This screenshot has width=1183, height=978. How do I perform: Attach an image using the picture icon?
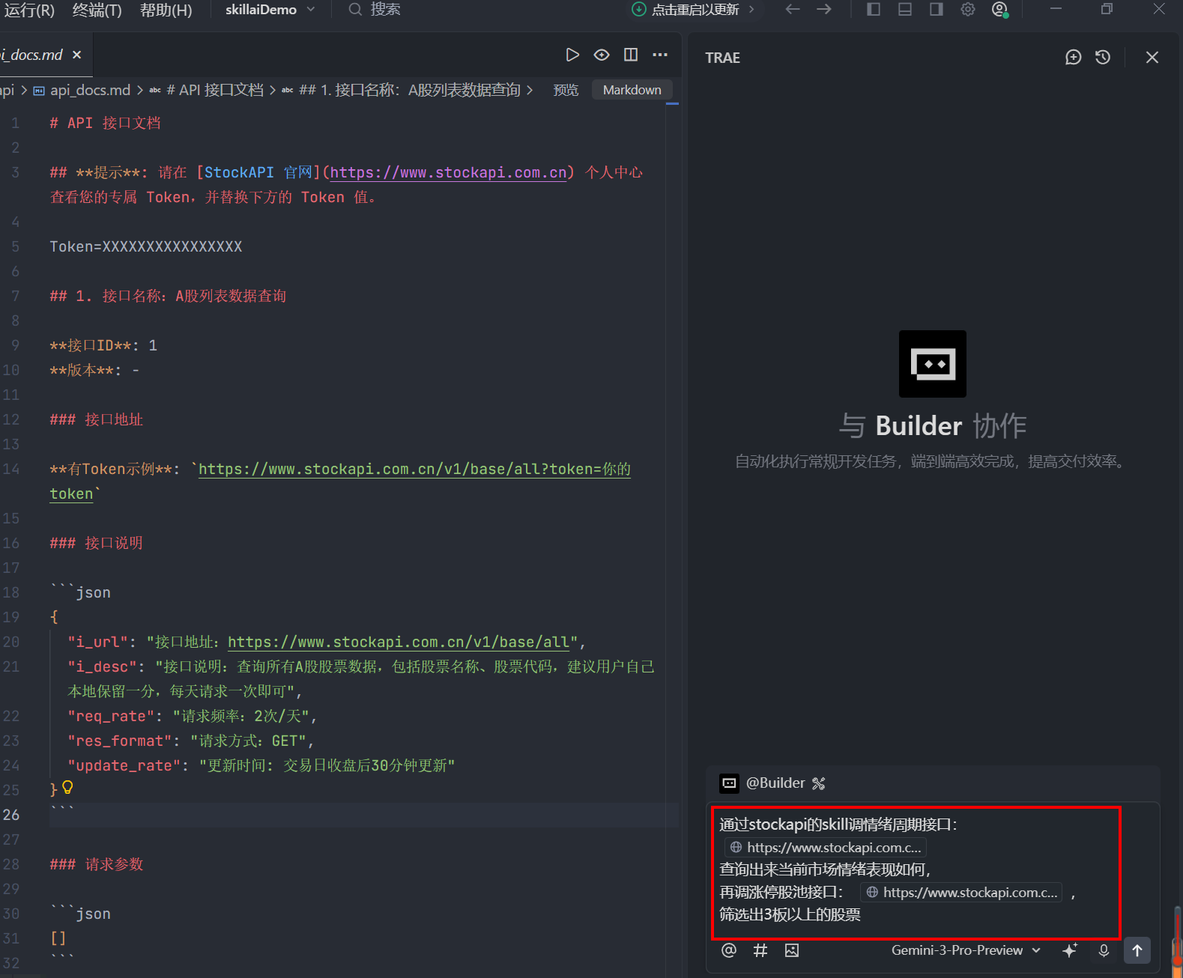pos(791,950)
